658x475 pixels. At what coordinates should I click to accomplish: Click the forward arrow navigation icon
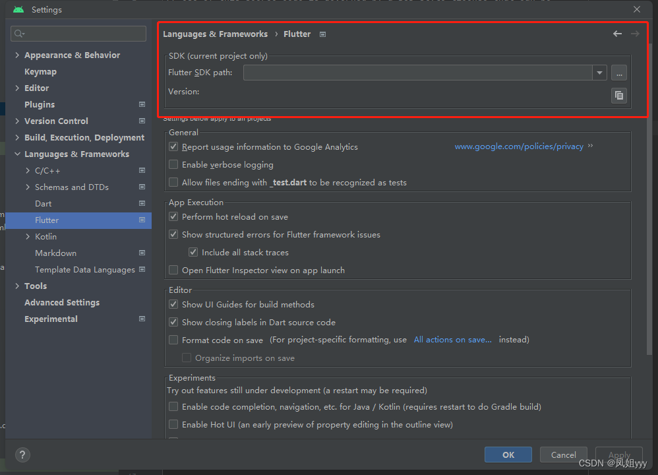pyautogui.click(x=635, y=34)
